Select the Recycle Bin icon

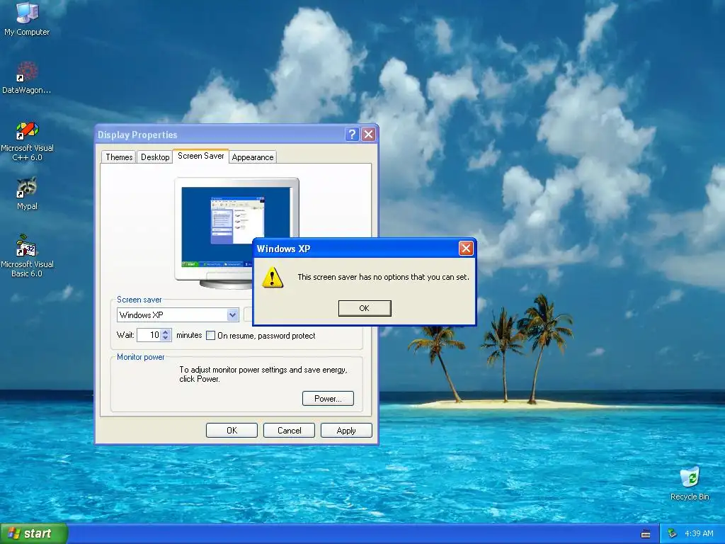click(690, 483)
